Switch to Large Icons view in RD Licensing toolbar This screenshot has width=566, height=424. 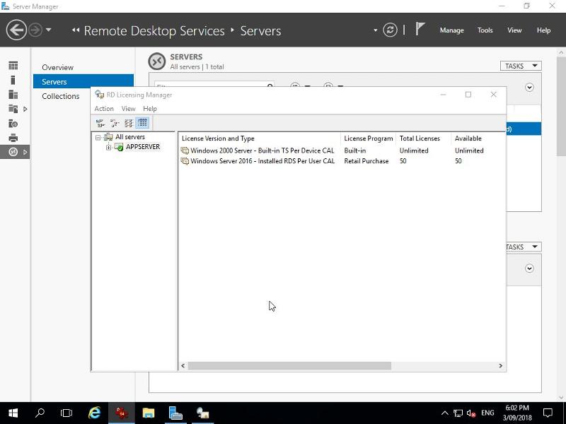point(100,123)
